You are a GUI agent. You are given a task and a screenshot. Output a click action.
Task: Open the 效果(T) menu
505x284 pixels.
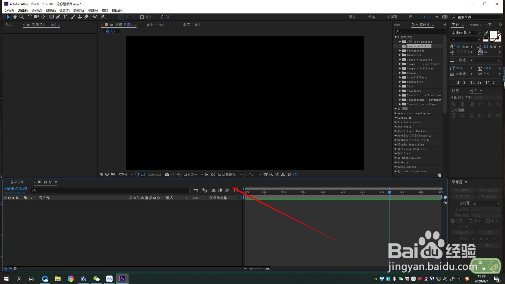64,11
